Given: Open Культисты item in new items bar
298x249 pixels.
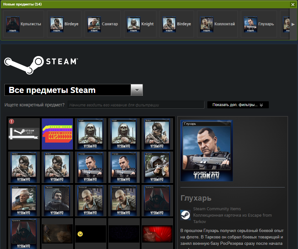Looking at the screenshot, I should click(24, 24).
